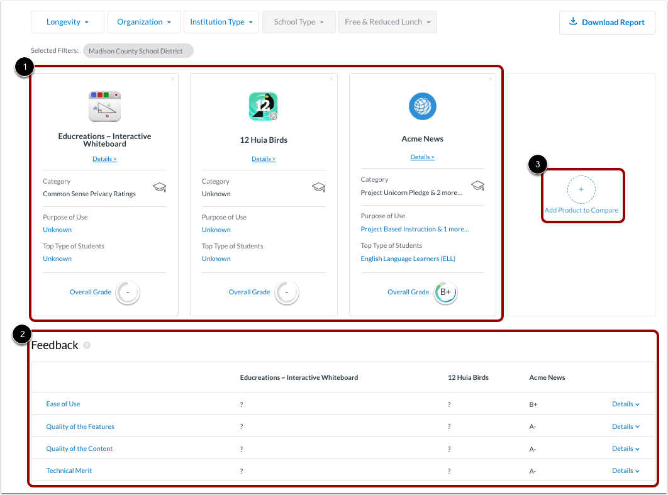This screenshot has width=668, height=495.
Task: Open the Ease of Use feedback row link
Action: point(63,404)
